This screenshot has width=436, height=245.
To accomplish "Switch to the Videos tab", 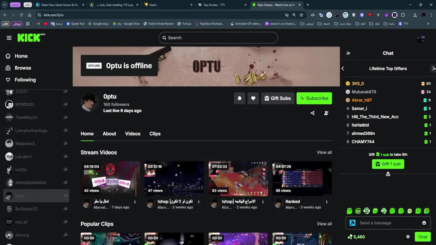I will pyautogui.click(x=133, y=134).
